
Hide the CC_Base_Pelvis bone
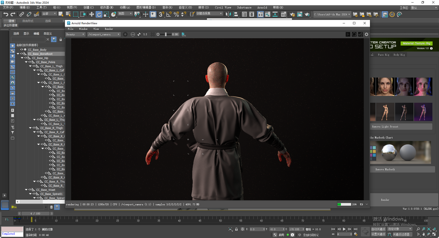[x=30, y=62]
